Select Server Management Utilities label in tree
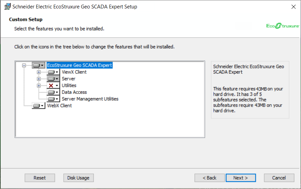 coord(90,99)
